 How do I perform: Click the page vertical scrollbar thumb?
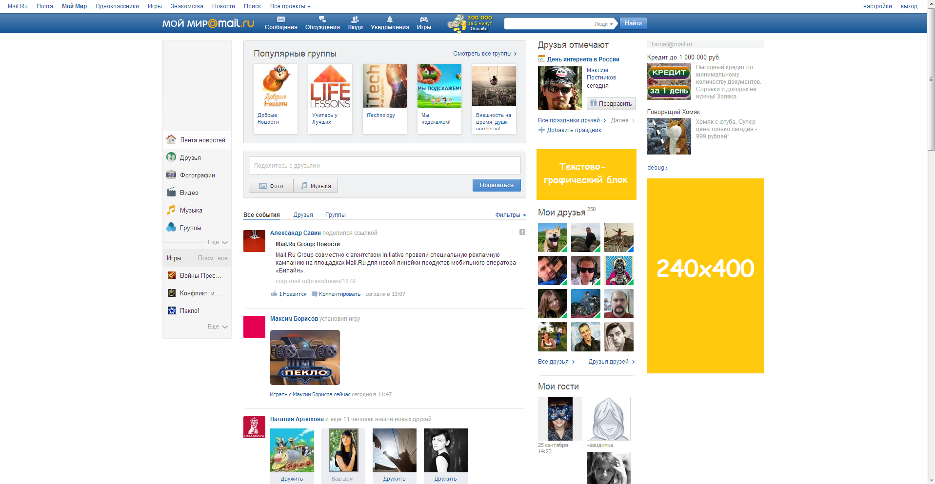tap(931, 80)
